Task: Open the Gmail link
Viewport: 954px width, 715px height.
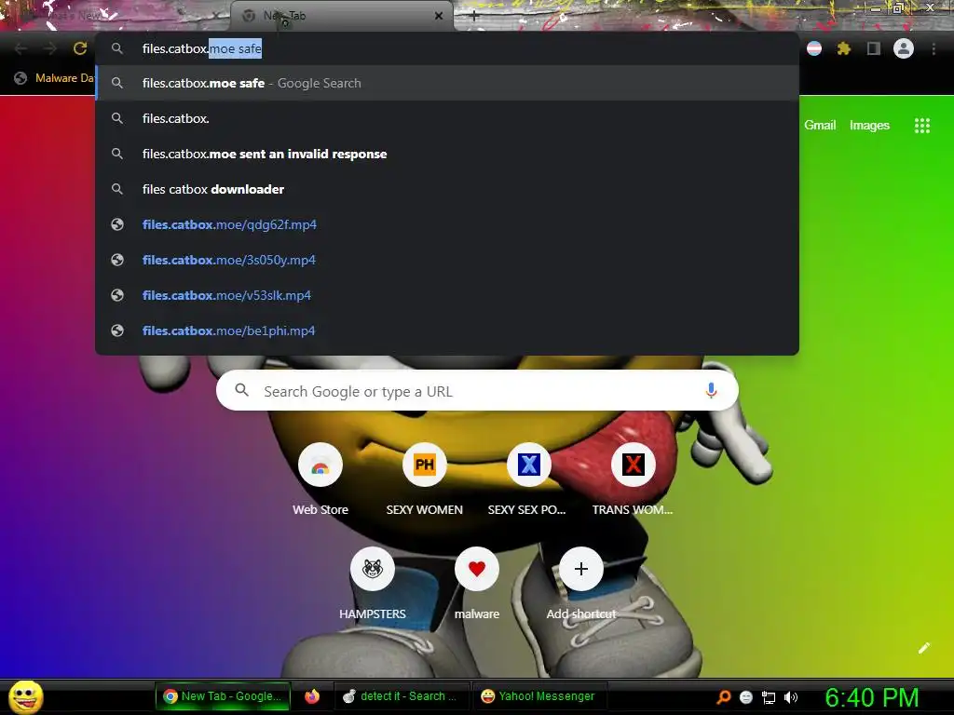Action: 820,126
